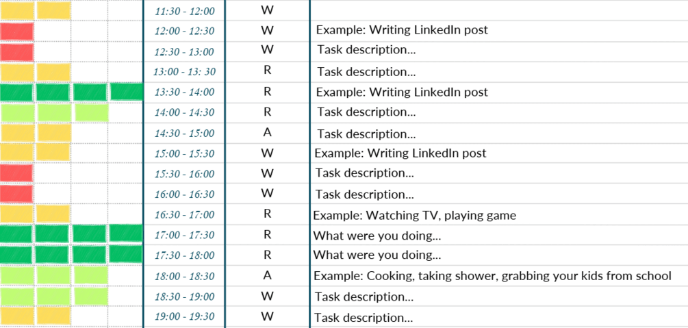Click the 'R' category cell at 16:30 - 17:00
Image resolution: width=688 pixels, height=328 pixels.
pyautogui.click(x=267, y=214)
